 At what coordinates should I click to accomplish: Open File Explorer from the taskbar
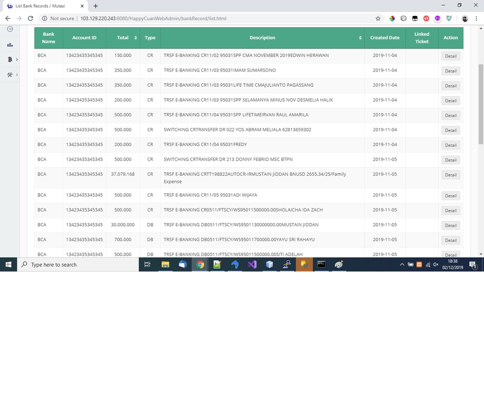click(x=165, y=264)
